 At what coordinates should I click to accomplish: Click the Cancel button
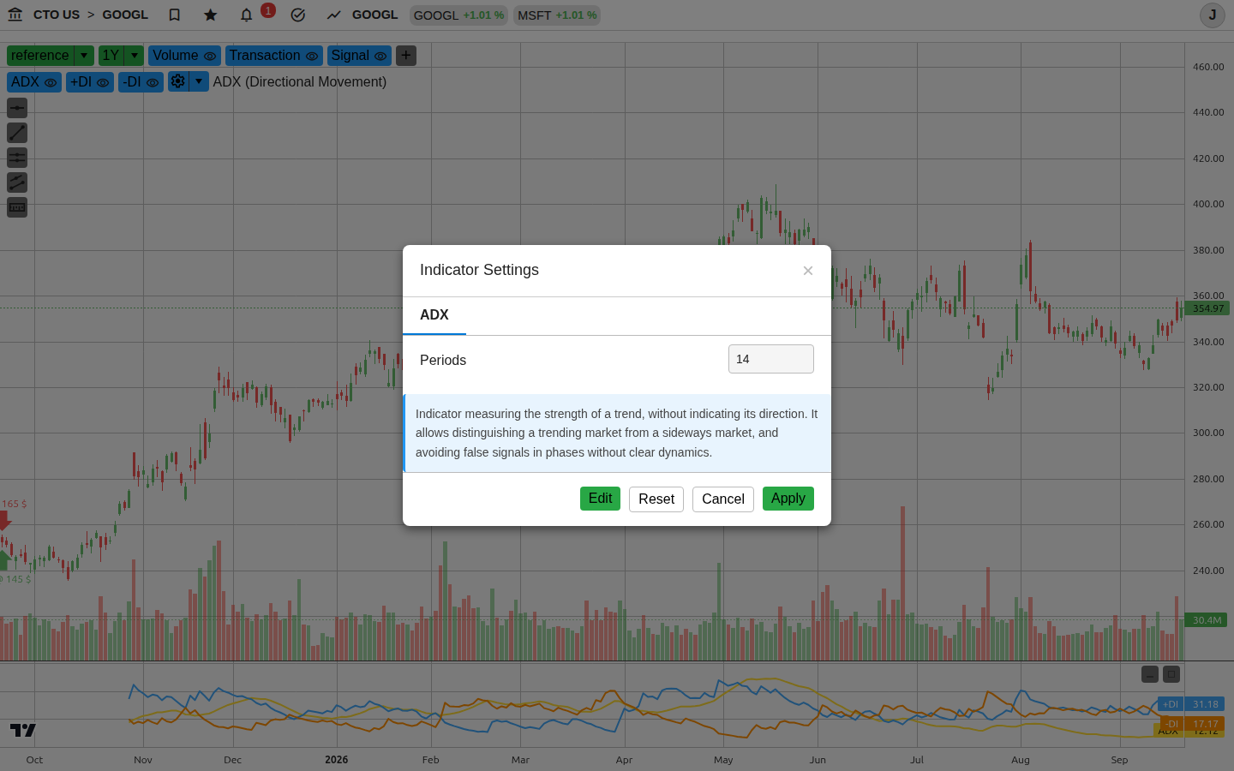coord(723,499)
